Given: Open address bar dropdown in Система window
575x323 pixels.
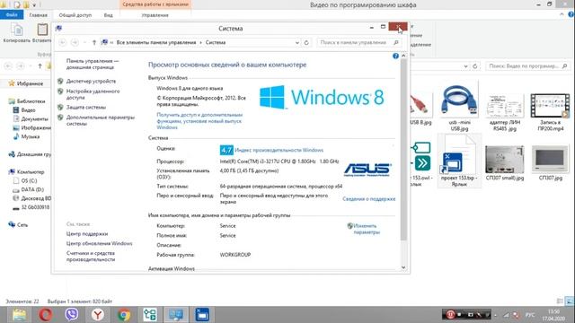Looking at the screenshot, I should tap(297, 42).
